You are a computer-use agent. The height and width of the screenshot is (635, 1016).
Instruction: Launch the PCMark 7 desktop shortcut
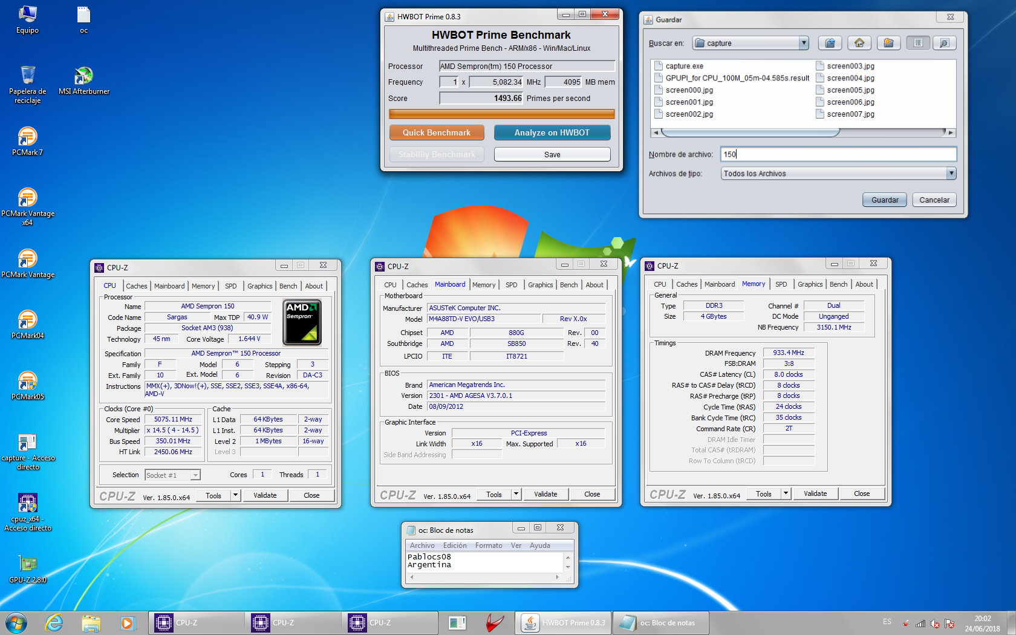tap(27, 142)
